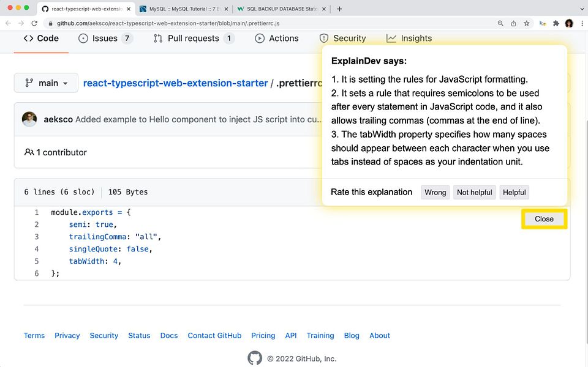Open the About footer link
588x367 pixels.
tap(380, 336)
